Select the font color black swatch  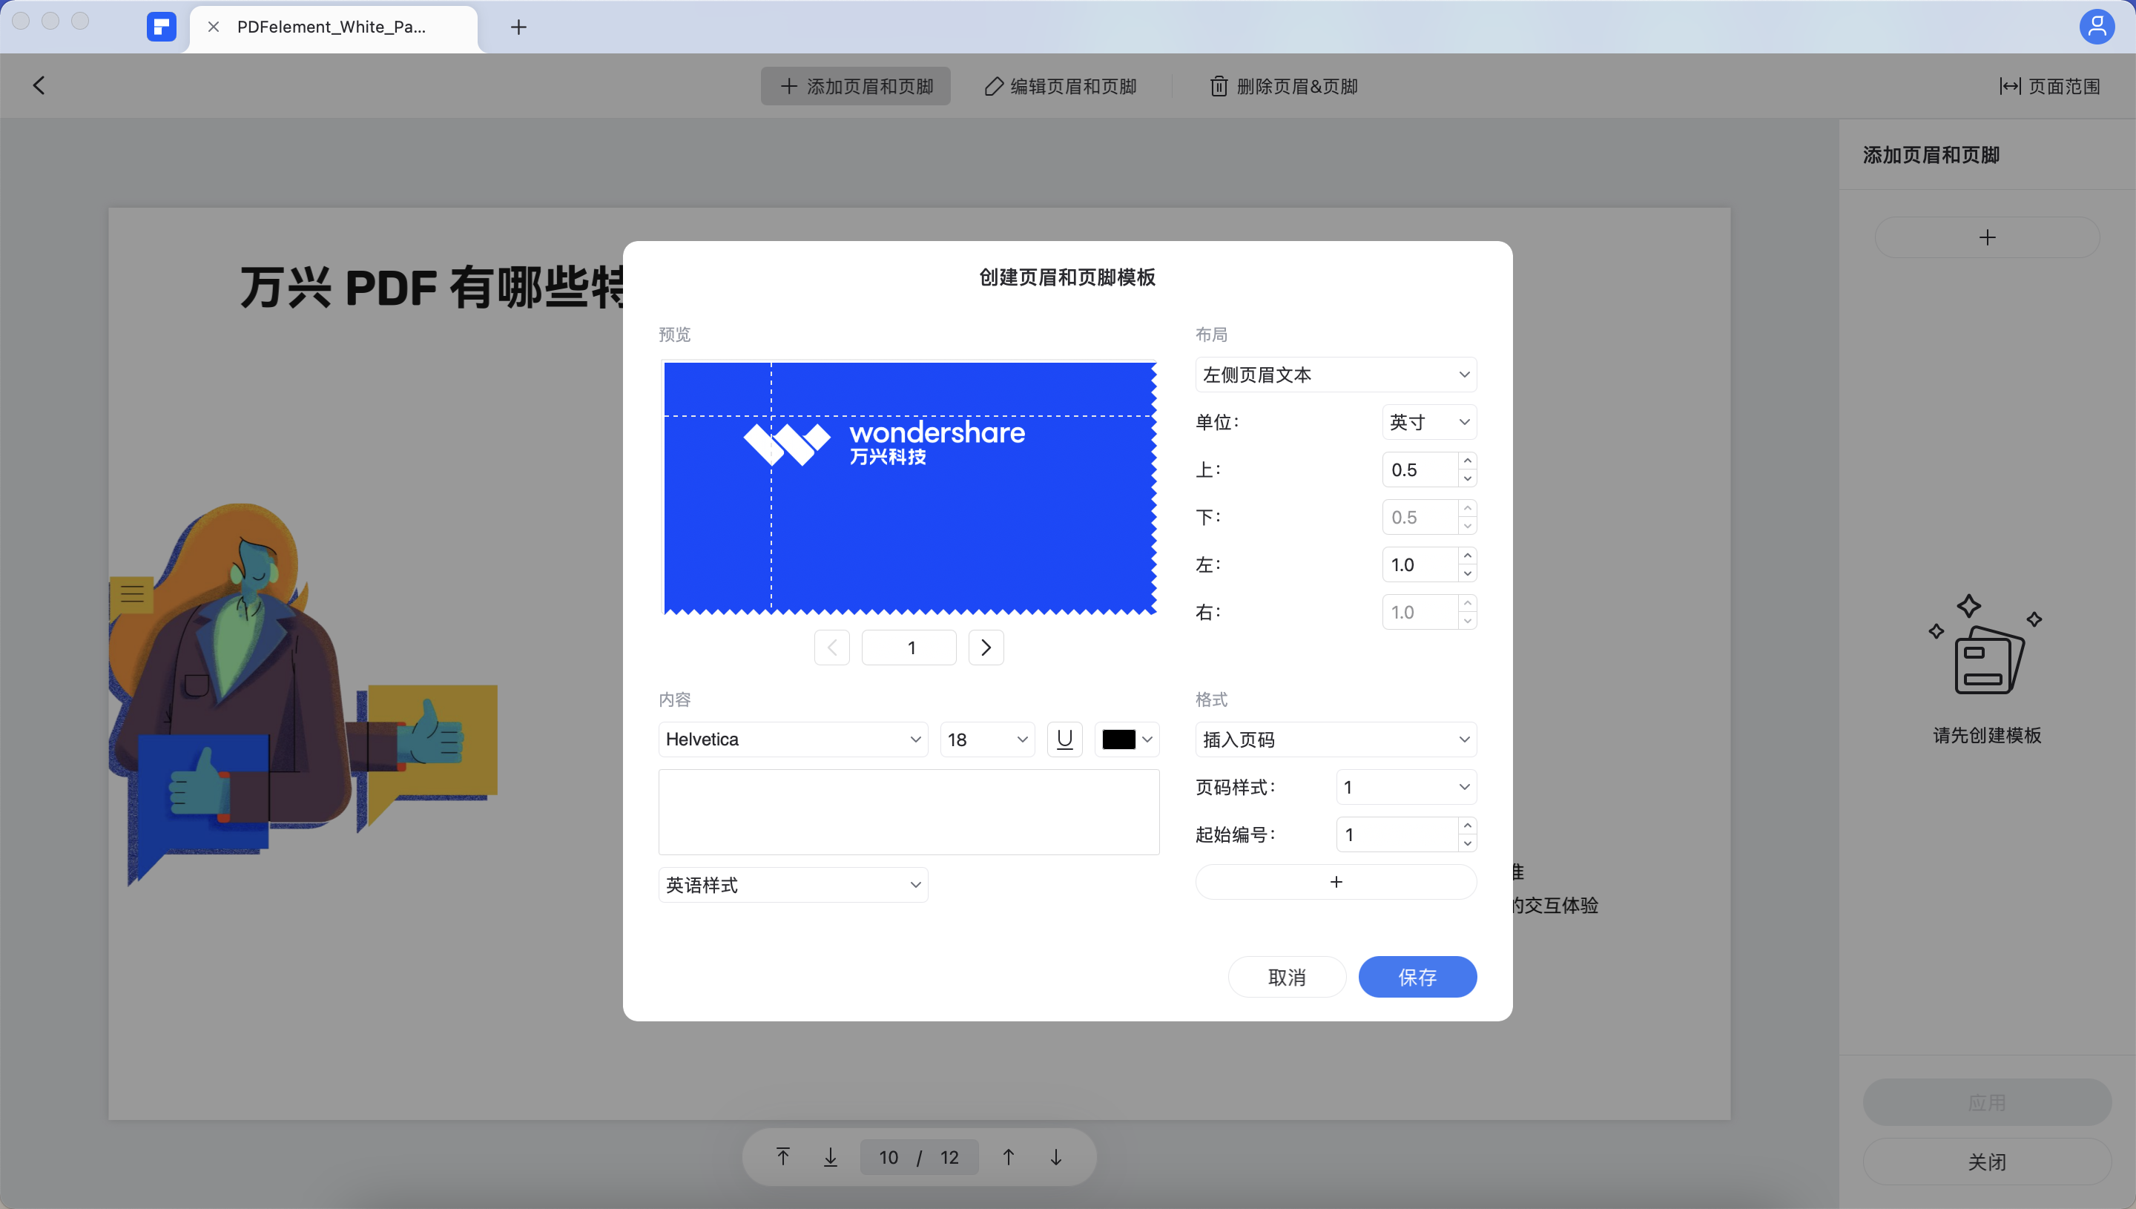point(1118,739)
